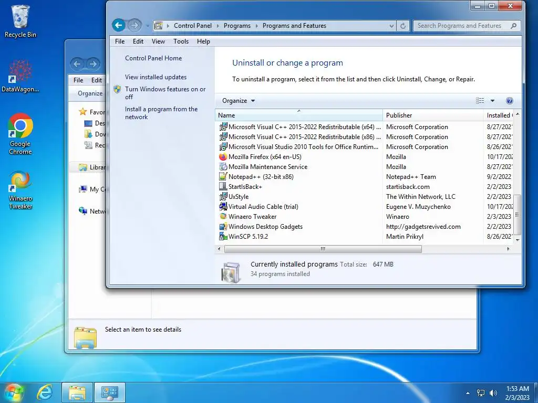The height and width of the screenshot is (403, 538).
Task: Click the vertical scrollbar up arrow
Action: click(x=518, y=114)
